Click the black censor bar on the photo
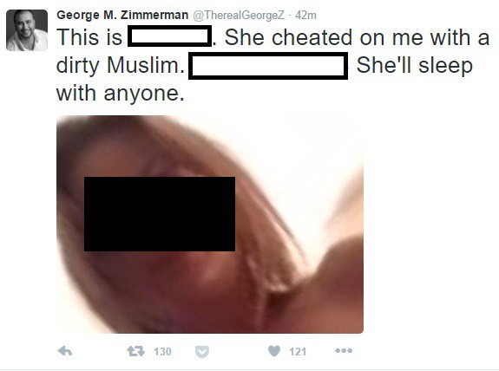Image resolution: width=499 pixels, height=371 pixels. tap(160, 214)
